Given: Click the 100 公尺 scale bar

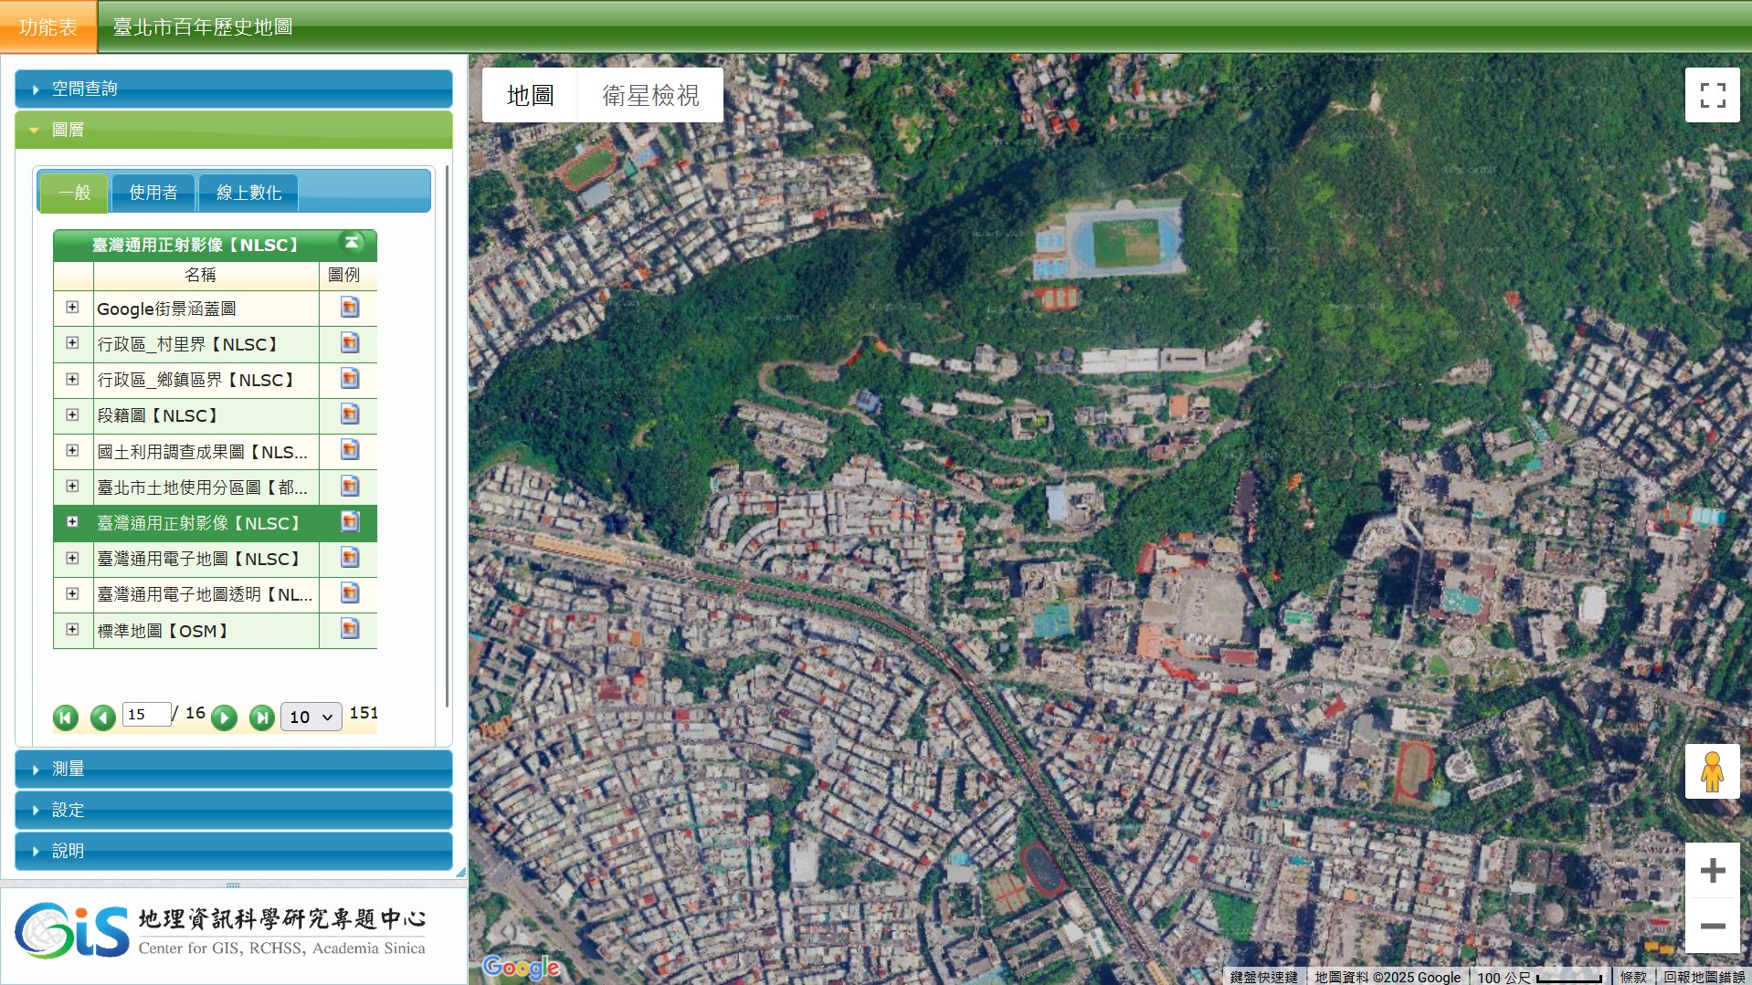Looking at the screenshot, I should click(x=1540, y=977).
